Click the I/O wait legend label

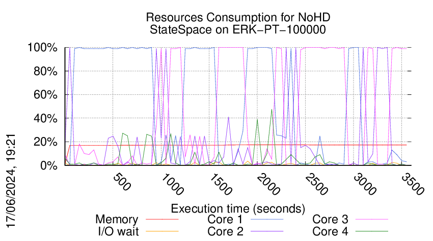pyautogui.click(x=118, y=231)
